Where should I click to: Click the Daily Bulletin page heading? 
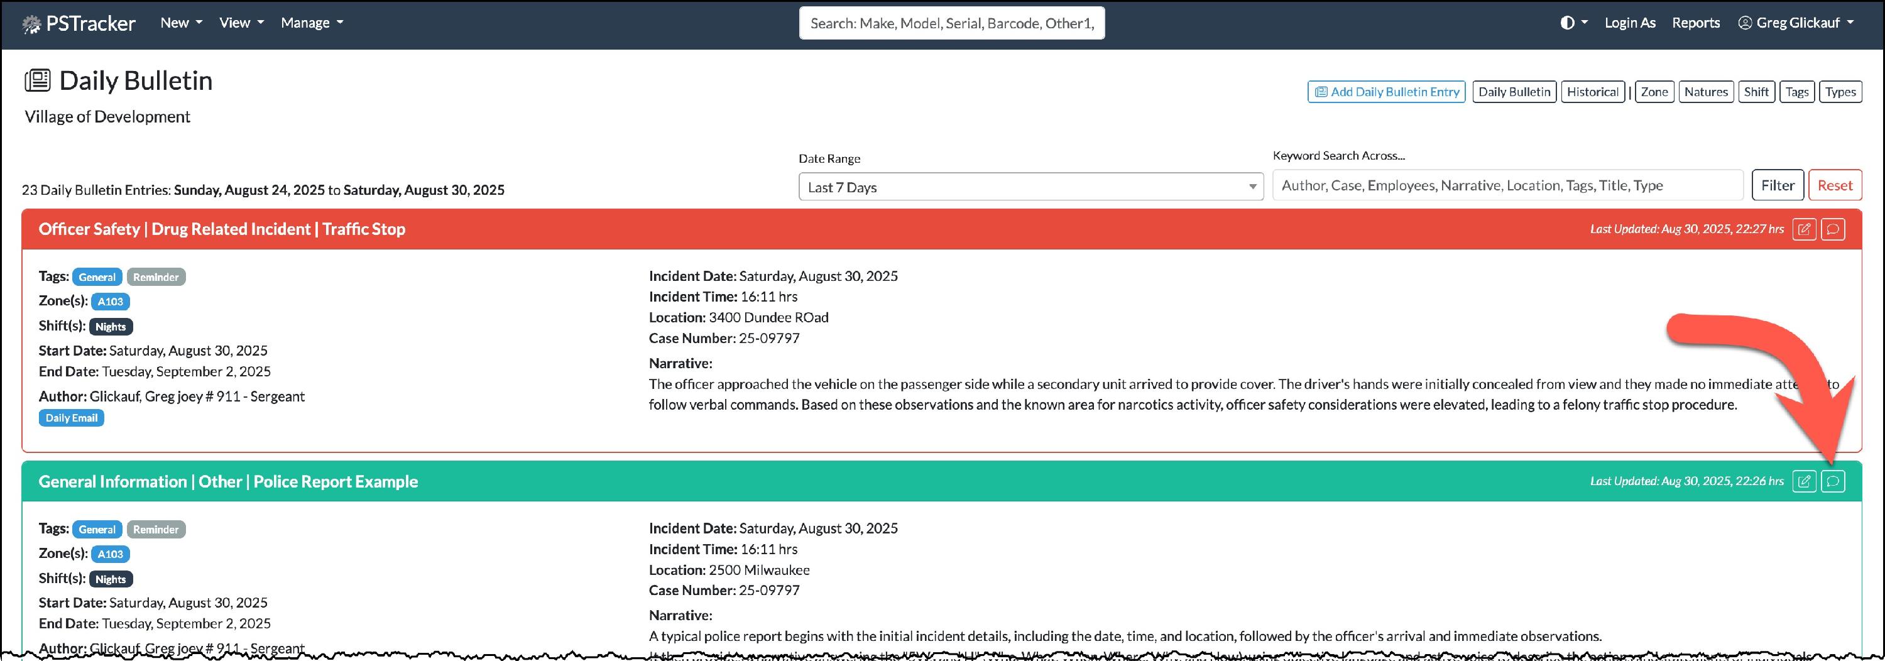click(136, 80)
